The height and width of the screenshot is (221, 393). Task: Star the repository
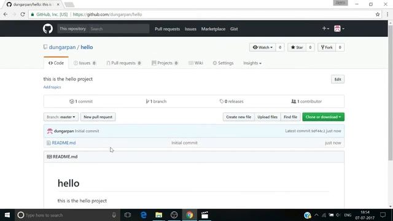(x=297, y=47)
